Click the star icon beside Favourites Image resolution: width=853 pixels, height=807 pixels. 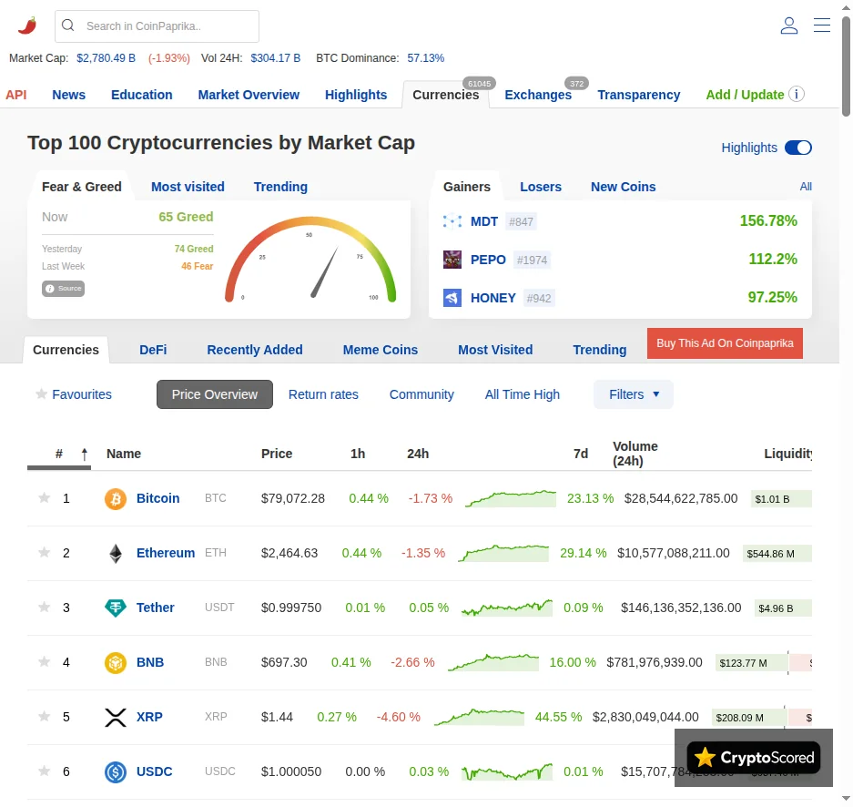41,393
